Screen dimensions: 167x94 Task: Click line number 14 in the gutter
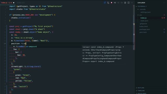pos(5,44)
